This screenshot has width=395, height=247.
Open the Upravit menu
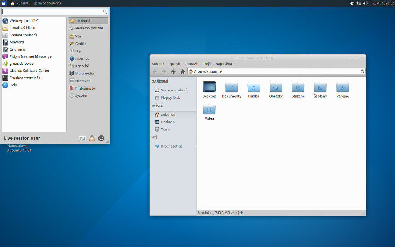(x=174, y=64)
